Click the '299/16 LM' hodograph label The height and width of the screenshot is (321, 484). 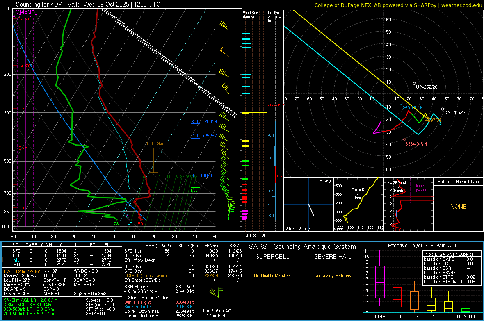pos(413,108)
